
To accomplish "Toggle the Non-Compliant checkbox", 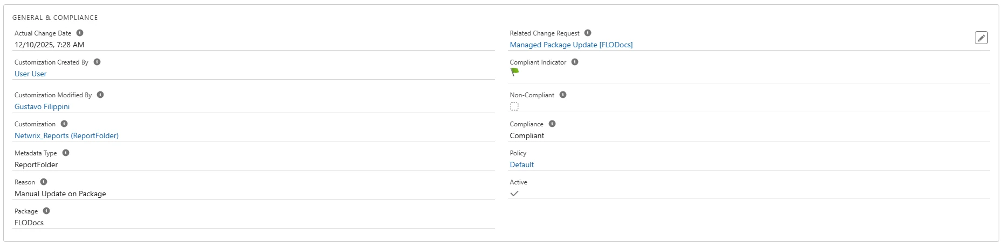I will click(514, 106).
